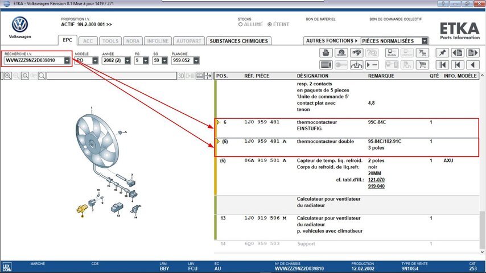Go to previous illustration page icon
The image size is (486, 273).
click(x=458, y=53)
